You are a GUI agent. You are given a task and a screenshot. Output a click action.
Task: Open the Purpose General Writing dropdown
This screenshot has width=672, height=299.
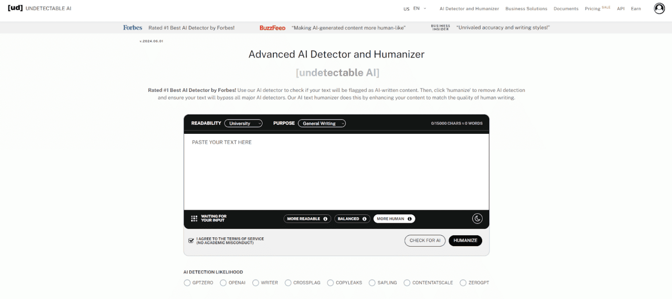click(322, 123)
